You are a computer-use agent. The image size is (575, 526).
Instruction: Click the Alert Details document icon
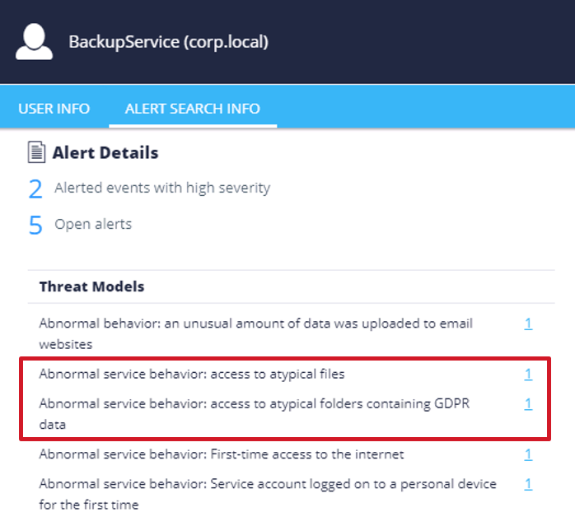pyautogui.click(x=37, y=152)
